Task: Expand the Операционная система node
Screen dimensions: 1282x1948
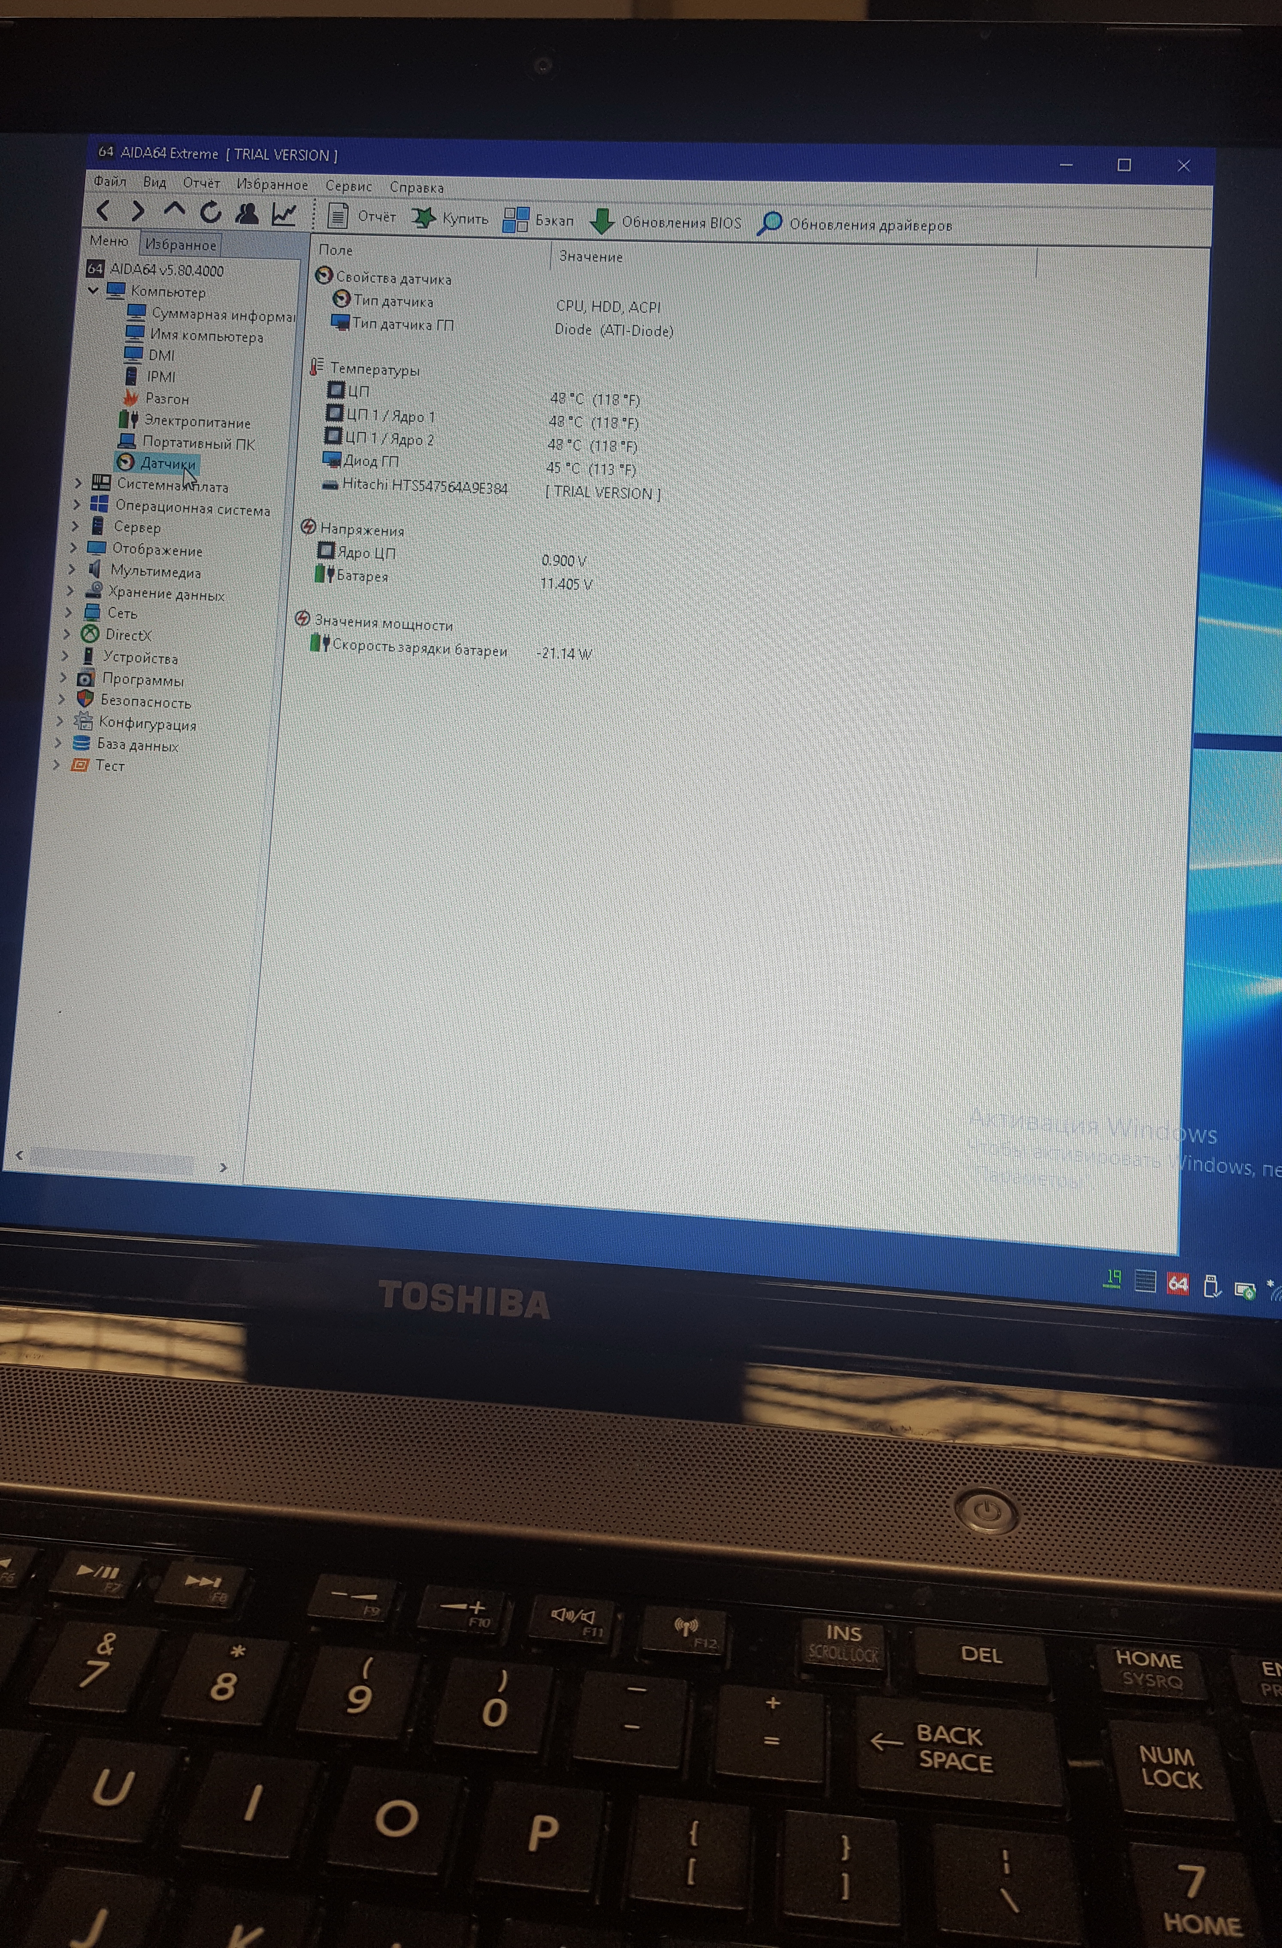Action: pos(77,504)
